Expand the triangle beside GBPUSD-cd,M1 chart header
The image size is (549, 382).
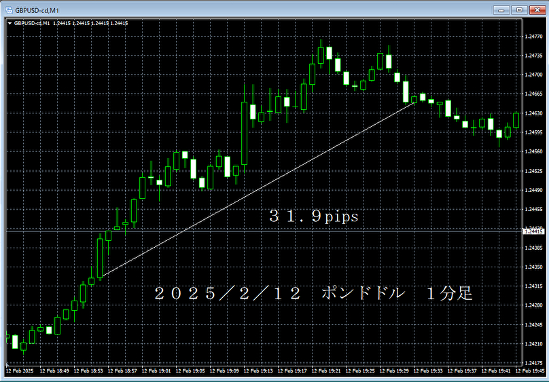(x=10, y=23)
